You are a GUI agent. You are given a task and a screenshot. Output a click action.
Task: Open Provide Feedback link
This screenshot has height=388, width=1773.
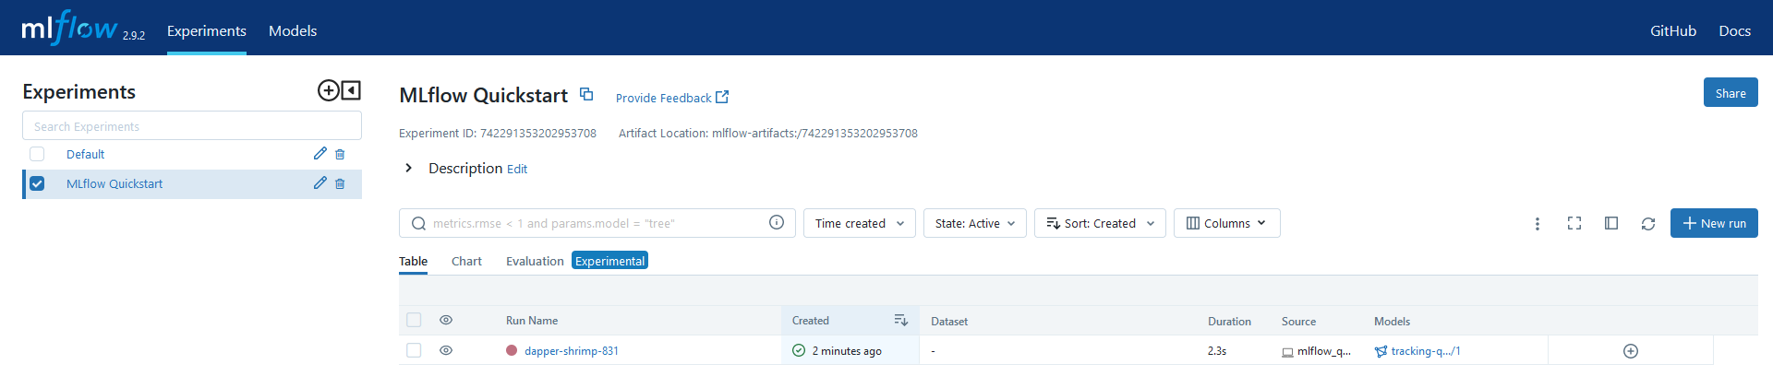[672, 98]
